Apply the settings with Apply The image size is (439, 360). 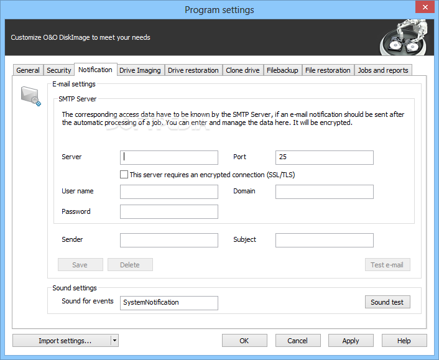tap(351, 341)
